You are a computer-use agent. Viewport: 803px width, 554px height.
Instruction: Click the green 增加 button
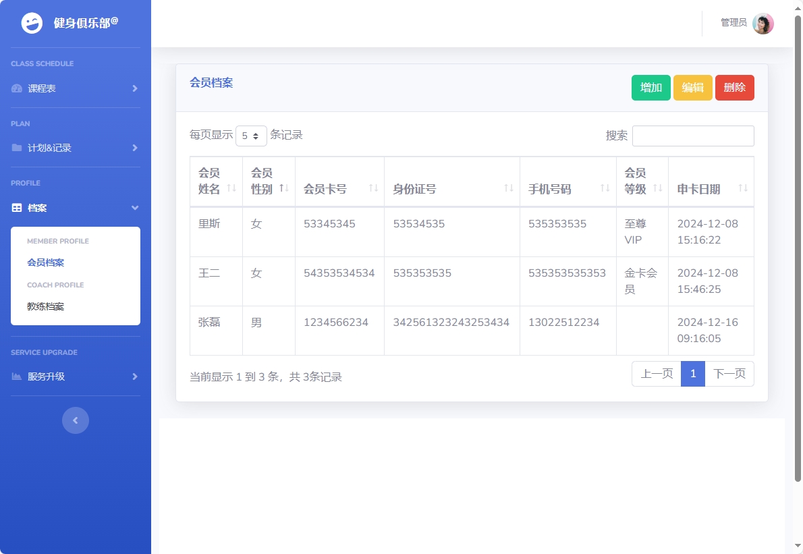[x=650, y=87]
